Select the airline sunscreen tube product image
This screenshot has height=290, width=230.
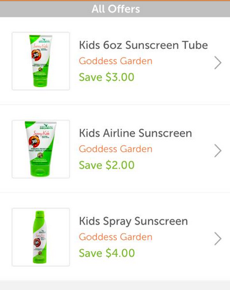point(41,149)
